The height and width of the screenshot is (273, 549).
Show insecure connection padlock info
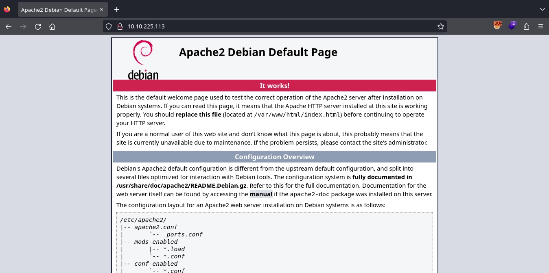(120, 26)
